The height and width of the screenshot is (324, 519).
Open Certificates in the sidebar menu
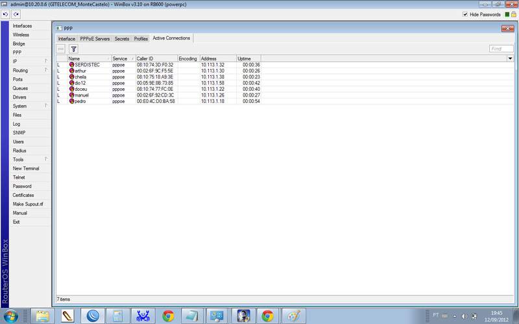(x=23, y=195)
